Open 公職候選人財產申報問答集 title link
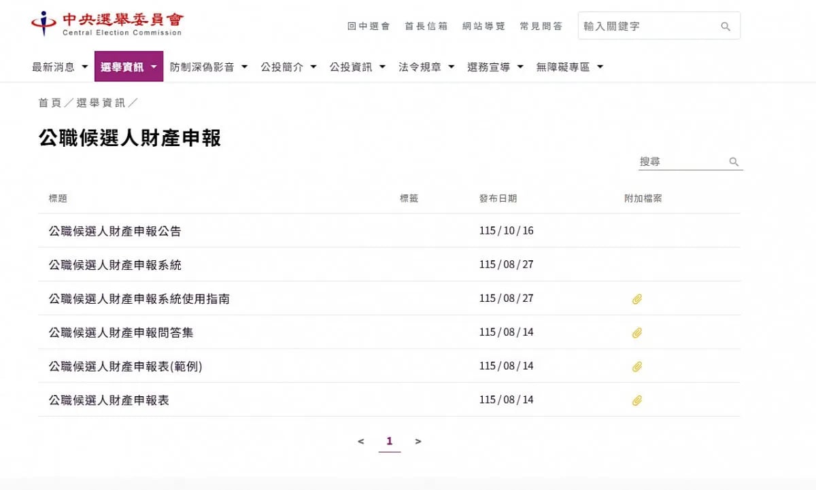The width and height of the screenshot is (816, 490). pos(121,332)
